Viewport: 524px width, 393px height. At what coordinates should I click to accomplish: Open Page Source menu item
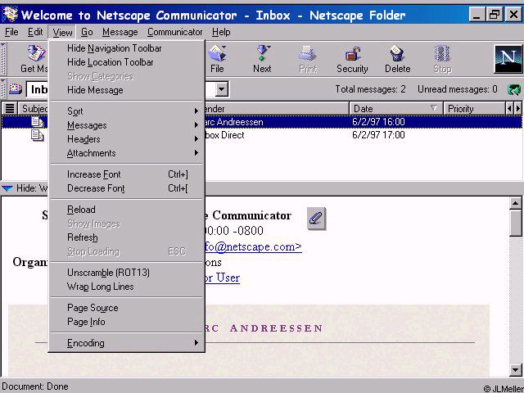[x=126, y=308]
